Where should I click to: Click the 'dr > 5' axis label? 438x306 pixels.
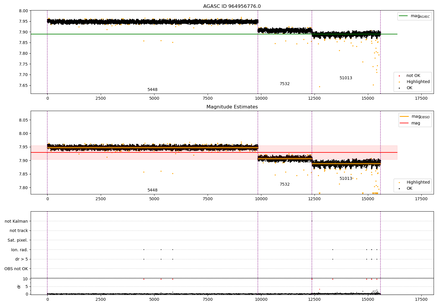click(x=22, y=259)
